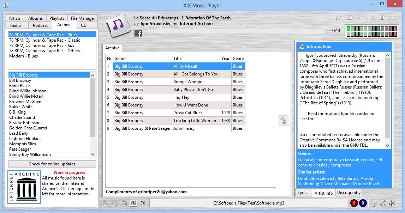This screenshot has height=213, width=405.
Task: Open the Radio tab
Action: coord(16,25)
